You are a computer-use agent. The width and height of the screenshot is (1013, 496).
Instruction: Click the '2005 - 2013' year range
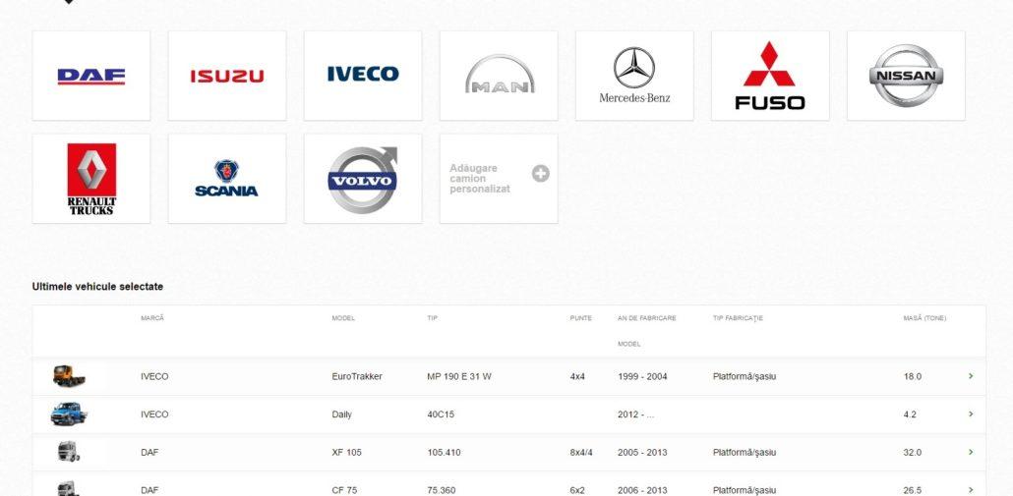[x=642, y=453]
